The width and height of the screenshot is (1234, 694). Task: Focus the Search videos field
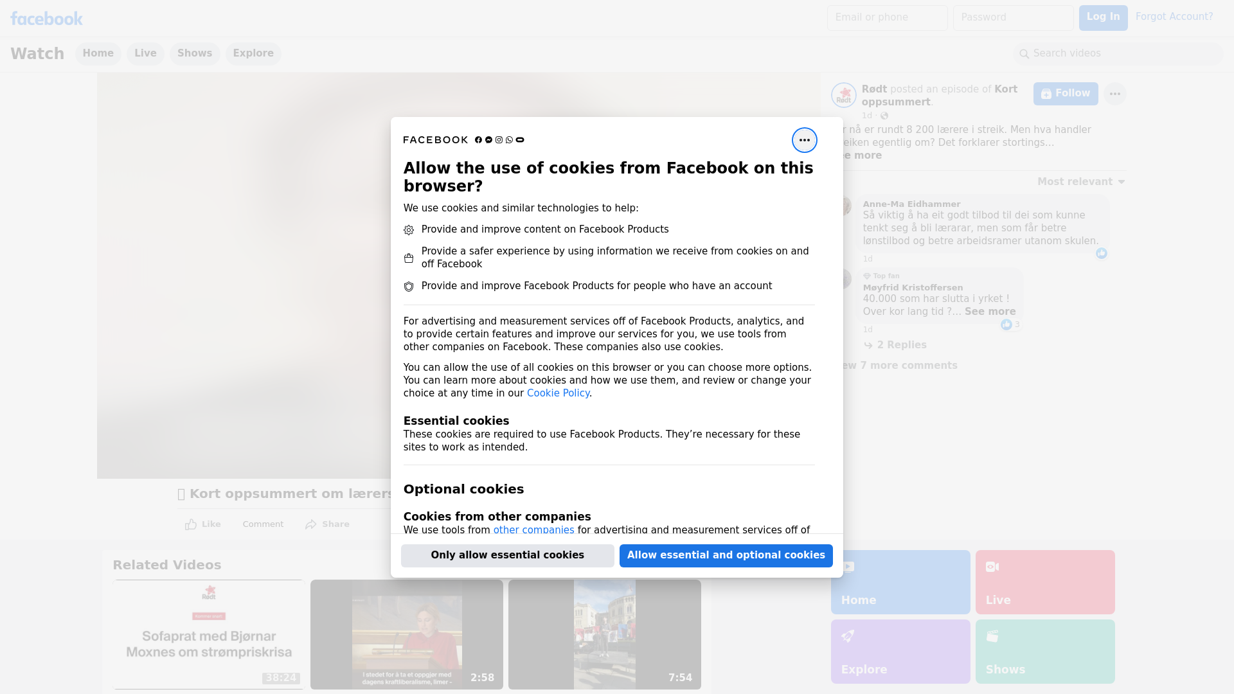pyautogui.click(x=1118, y=53)
